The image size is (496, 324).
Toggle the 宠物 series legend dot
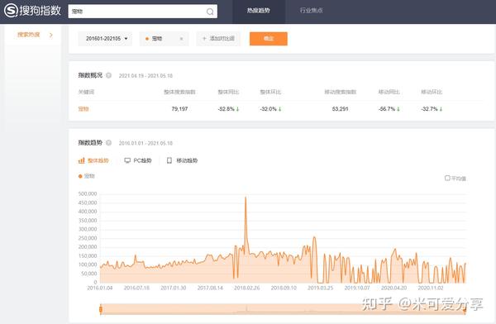[x=80, y=176]
